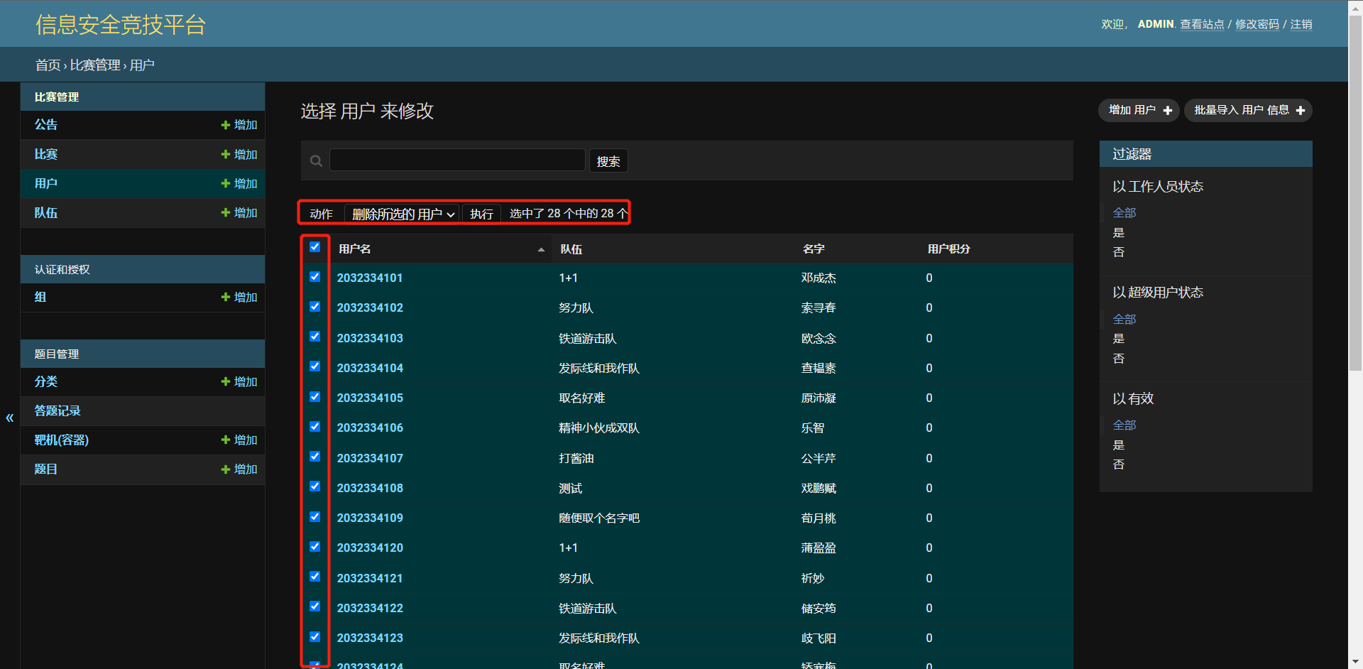The image size is (1363, 669).
Task: Click 批量导入 用户 信息 button
Action: point(1249,110)
